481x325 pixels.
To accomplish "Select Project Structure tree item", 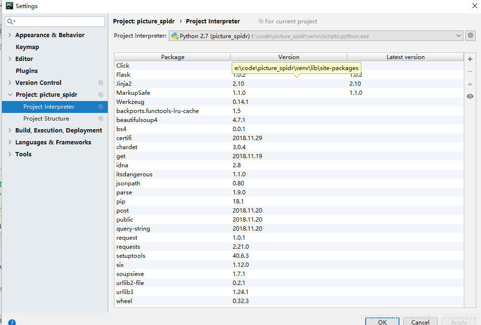I will 55,119.
